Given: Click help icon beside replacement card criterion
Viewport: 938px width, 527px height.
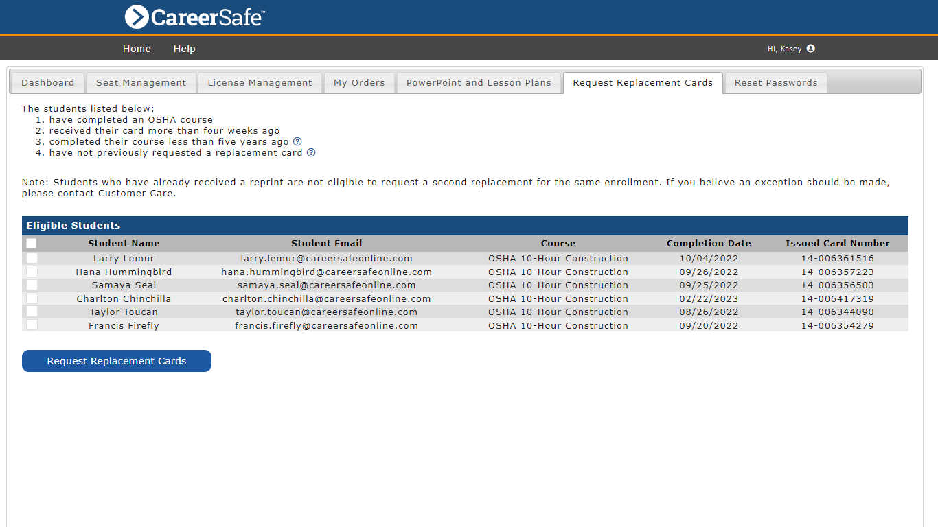Looking at the screenshot, I should (311, 153).
